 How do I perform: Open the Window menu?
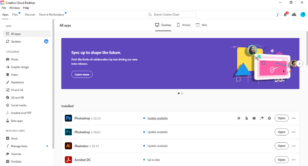(x=15, y=8)
